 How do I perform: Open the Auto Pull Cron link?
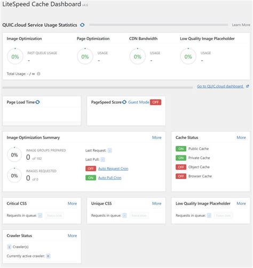(x=109, y=178)
